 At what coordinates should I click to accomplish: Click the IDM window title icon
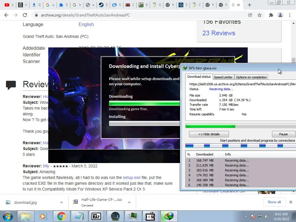point(185,68)
